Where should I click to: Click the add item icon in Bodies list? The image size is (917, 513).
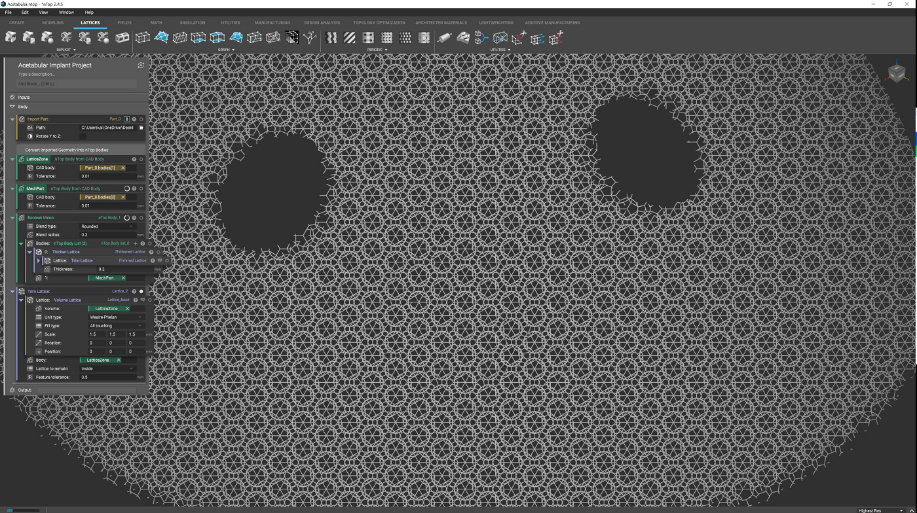[x=136, y=243]
